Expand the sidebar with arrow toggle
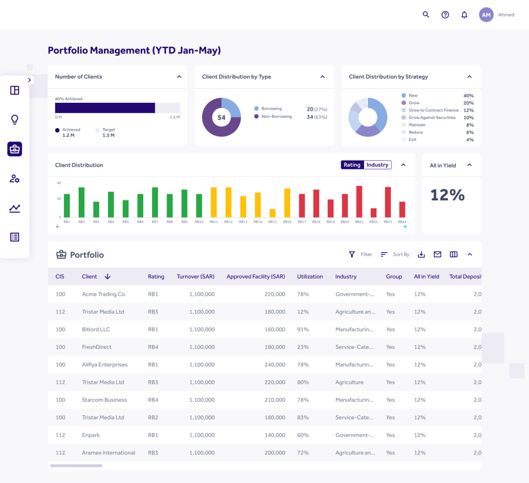Viewport: 529px width, 483px height. (x=29, y=80)
